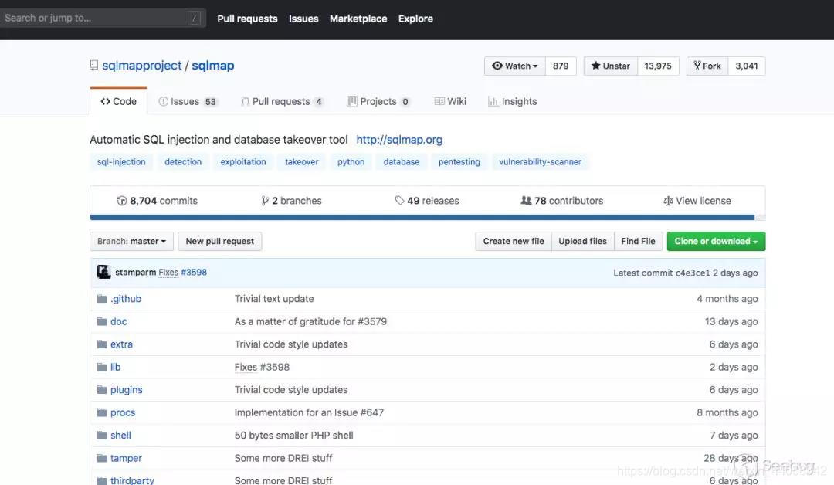Image resolution: width=834 pixels, height=485 pixels.
Task: Open the sqlmapproject owner link
Action: pyautogui.click(x=142, y=66)
